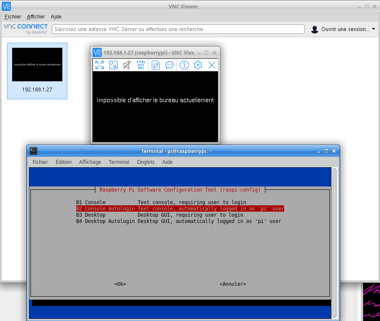The image size is (380, 321).
Task: Show connection information icon
Action: pyautogui.click(x=184, y=65)
